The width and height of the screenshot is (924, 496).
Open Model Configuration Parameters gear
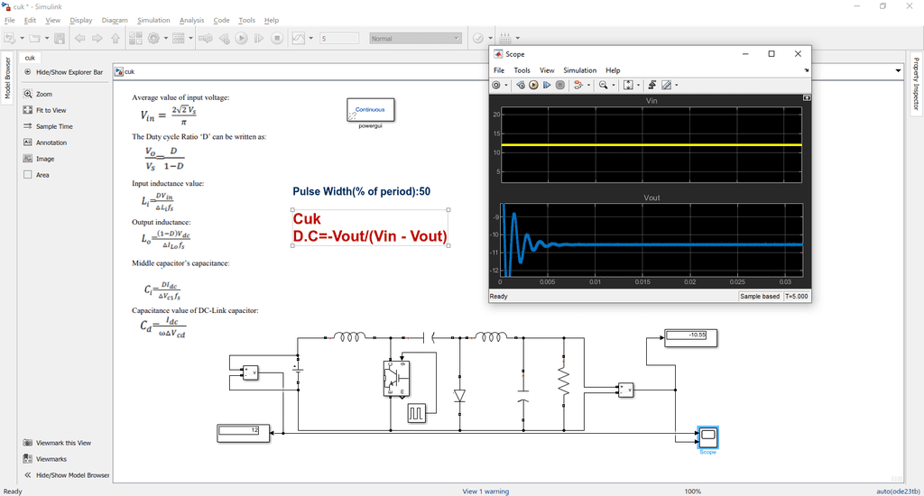tap(153, 38)
